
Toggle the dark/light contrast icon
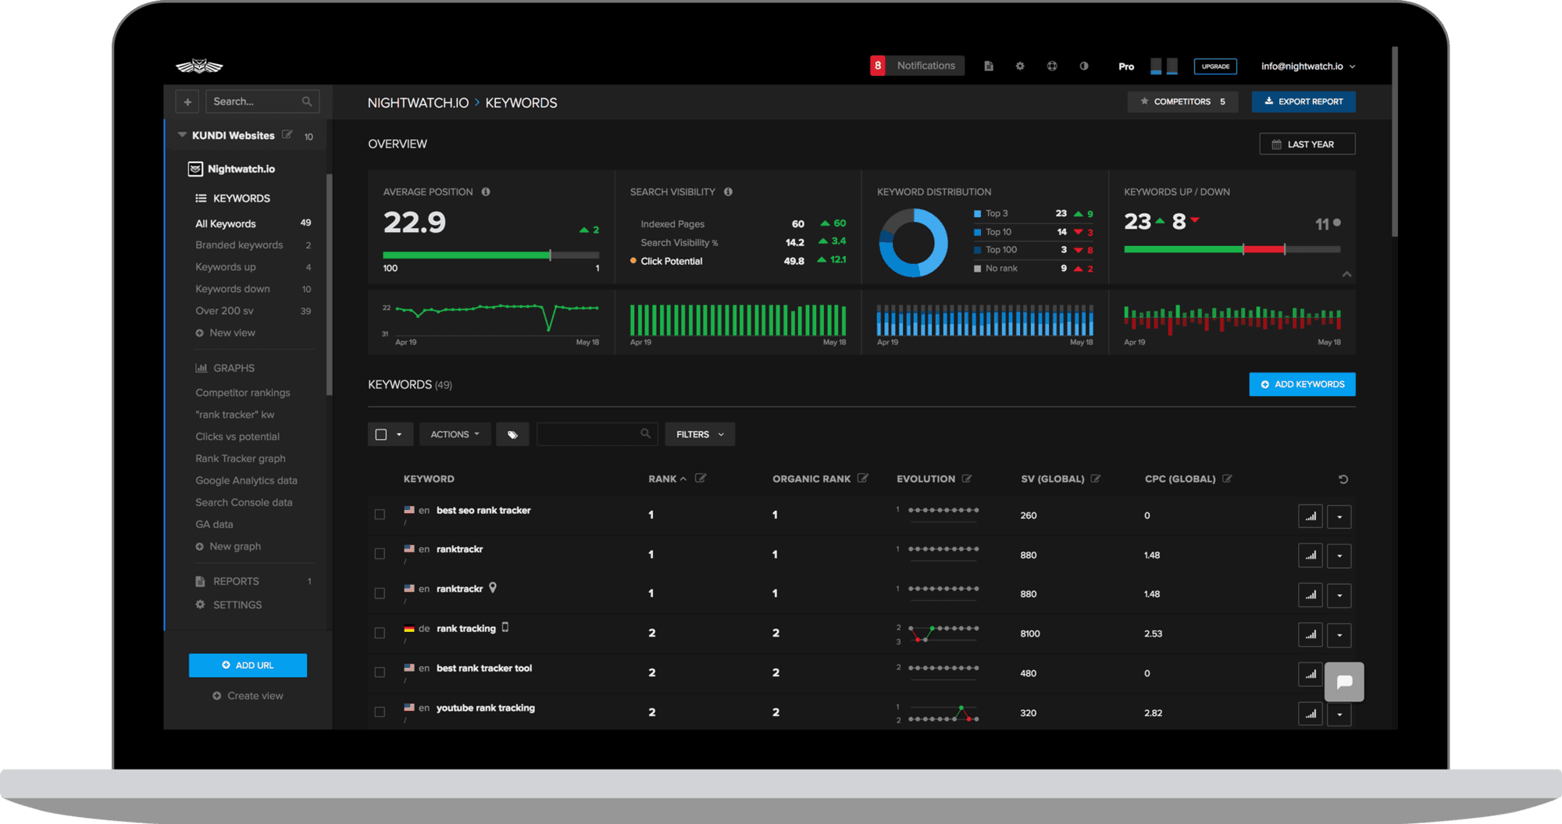point(1084,66)
